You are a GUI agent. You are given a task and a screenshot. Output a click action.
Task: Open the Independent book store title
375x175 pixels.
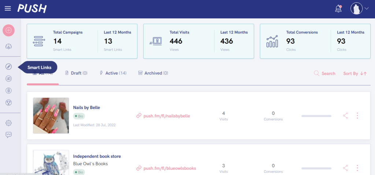coord(97,156)
